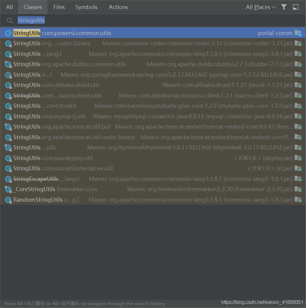The image size is (306, 308).
Task: Open the blog.csdn.net watermark link
Action: click(x=262, y=302)
